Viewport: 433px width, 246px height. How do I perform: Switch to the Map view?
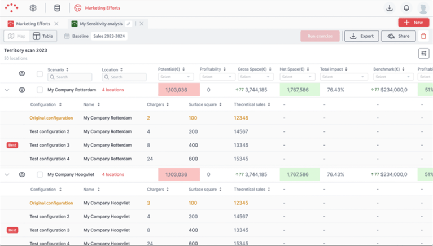point(16,36)
